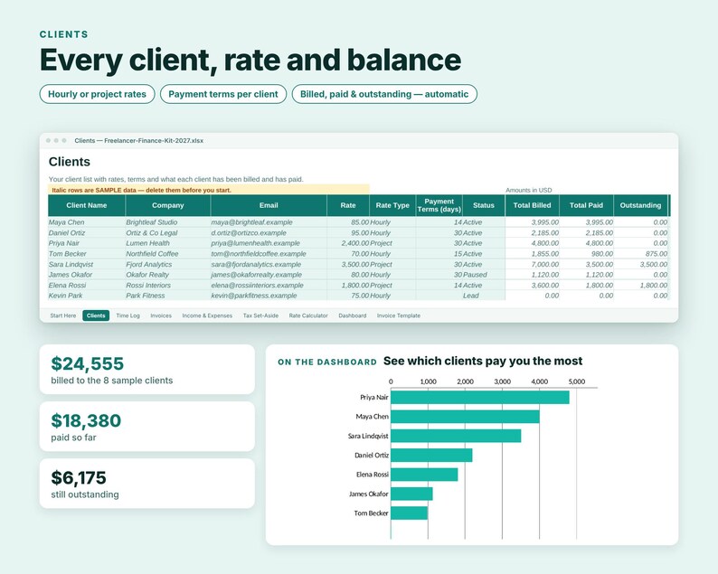718x574 pixels.
Task: Click the Tom Becker chart bar
Action: [410, 513]
